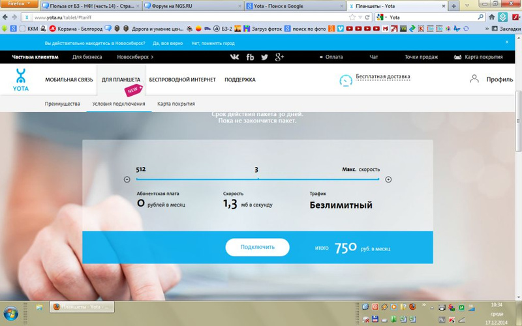Open the URL history dropdown arrow
The width and height of the screenshot is (522, 326).
360,18
